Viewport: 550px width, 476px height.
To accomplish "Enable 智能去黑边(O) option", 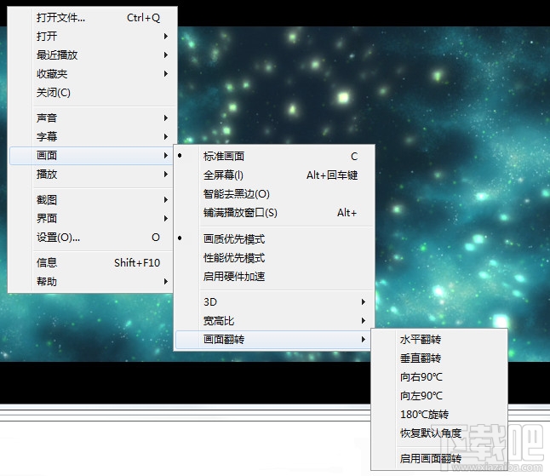I will click(274, 194).
